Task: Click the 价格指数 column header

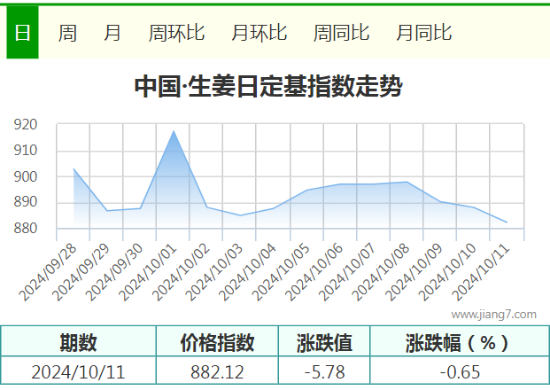Action: pyautogui.click(x=218, y=342)
